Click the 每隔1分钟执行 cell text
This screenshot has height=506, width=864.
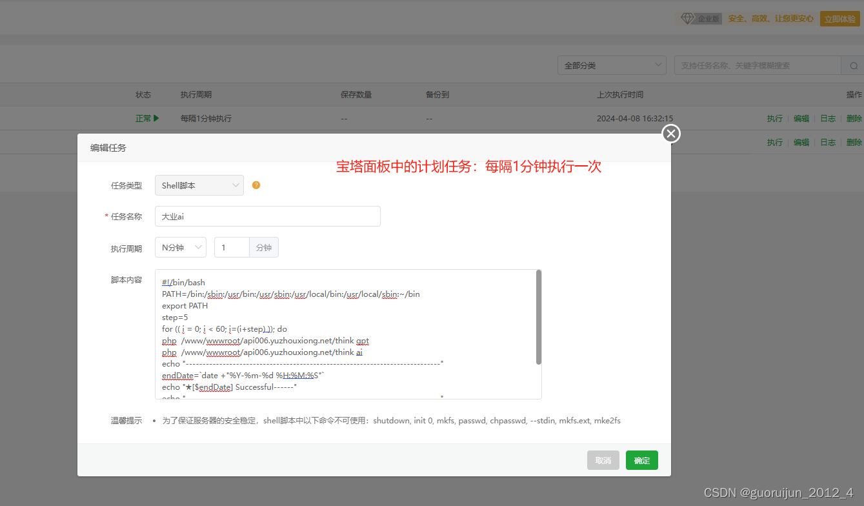tap(206, 119)
